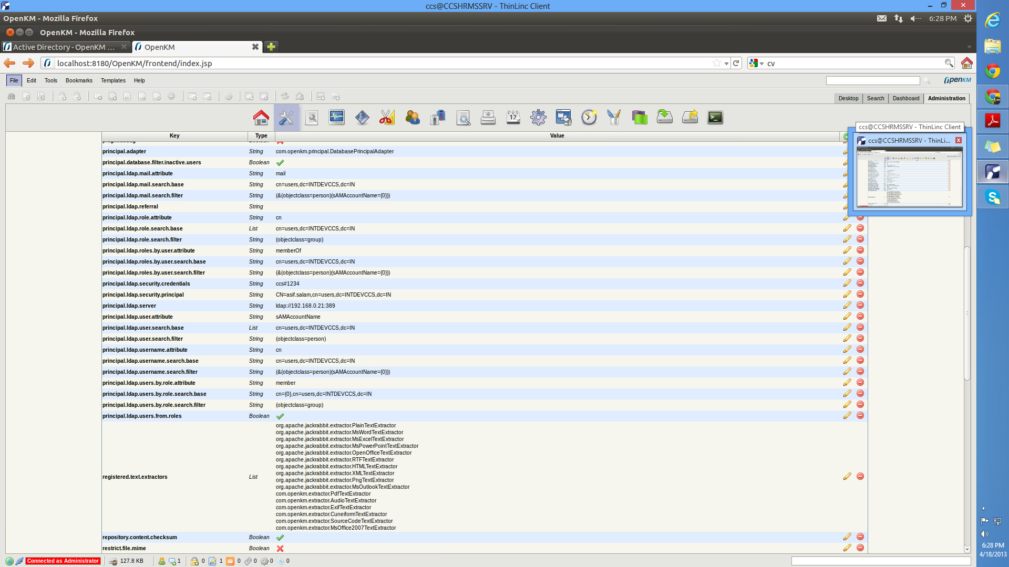The height and width of the screenshot is (567, 1009).
Task: Open the search engine selector dropdown
Action: coord(757,64)
